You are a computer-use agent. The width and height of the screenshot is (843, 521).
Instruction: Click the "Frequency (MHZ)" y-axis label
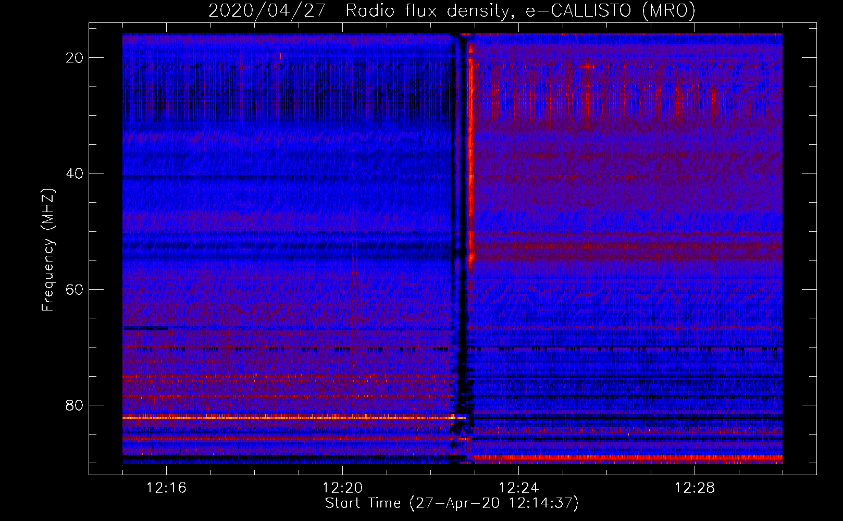(x=47, y=250)
